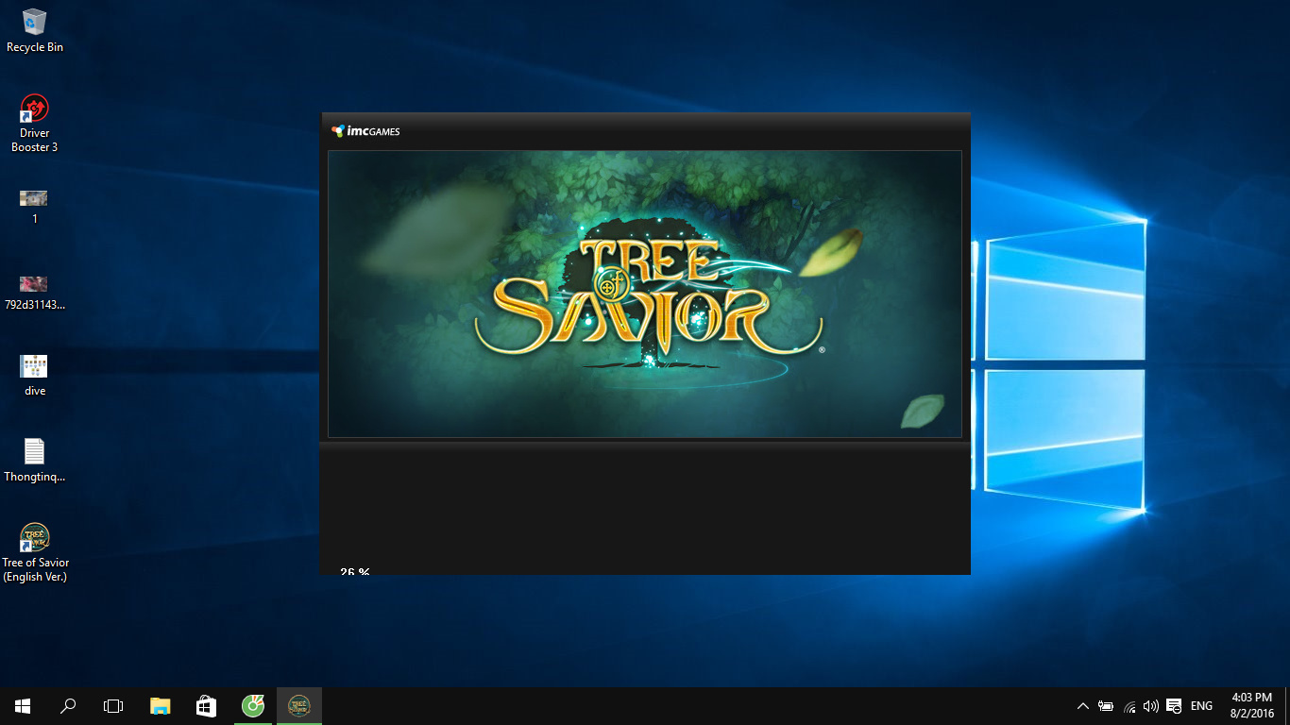This screenshot has height=725, width=1290.
Task: Click the Tree of Savior banner image
Action: (x=644, y=294)
